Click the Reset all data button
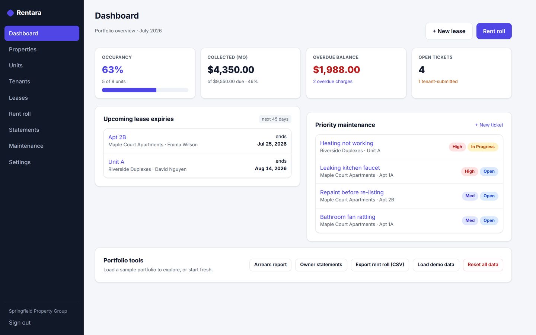 [483, 265]
